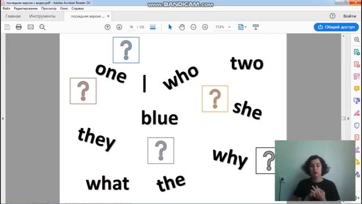The width and height of the screenshot is (362, 204).
Task: Click the question mark box left of 'one'
Action: [x=83, y=91]
